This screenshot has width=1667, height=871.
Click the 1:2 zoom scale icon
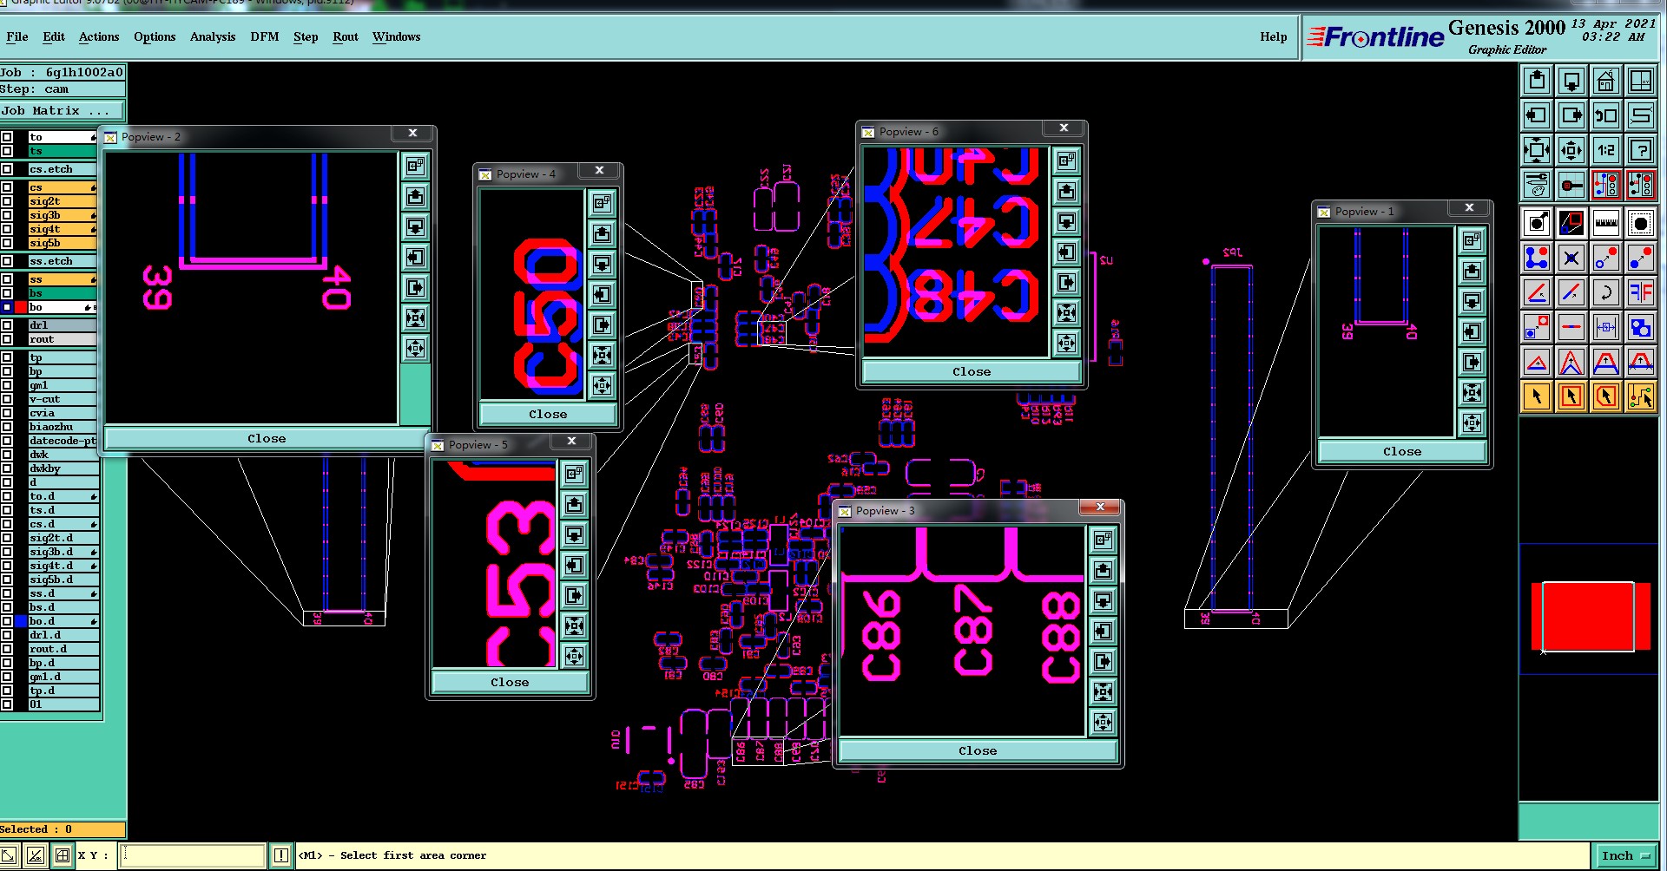pos(1605,150)
